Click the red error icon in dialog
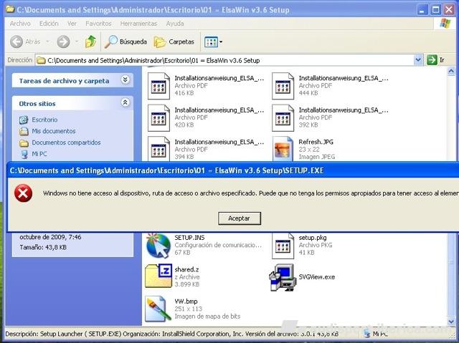This screenshot has height=343, width=459. point(24,193)
